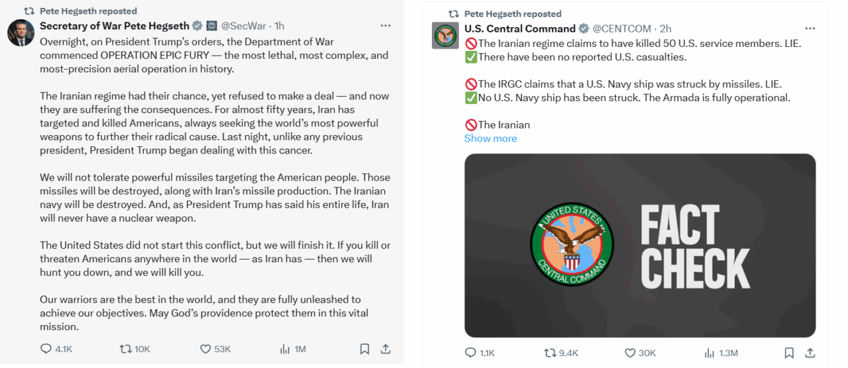This screenshot has height=368, width=848.
Task: Open the U.S. Central Command avatar
Action: [445, 36]
